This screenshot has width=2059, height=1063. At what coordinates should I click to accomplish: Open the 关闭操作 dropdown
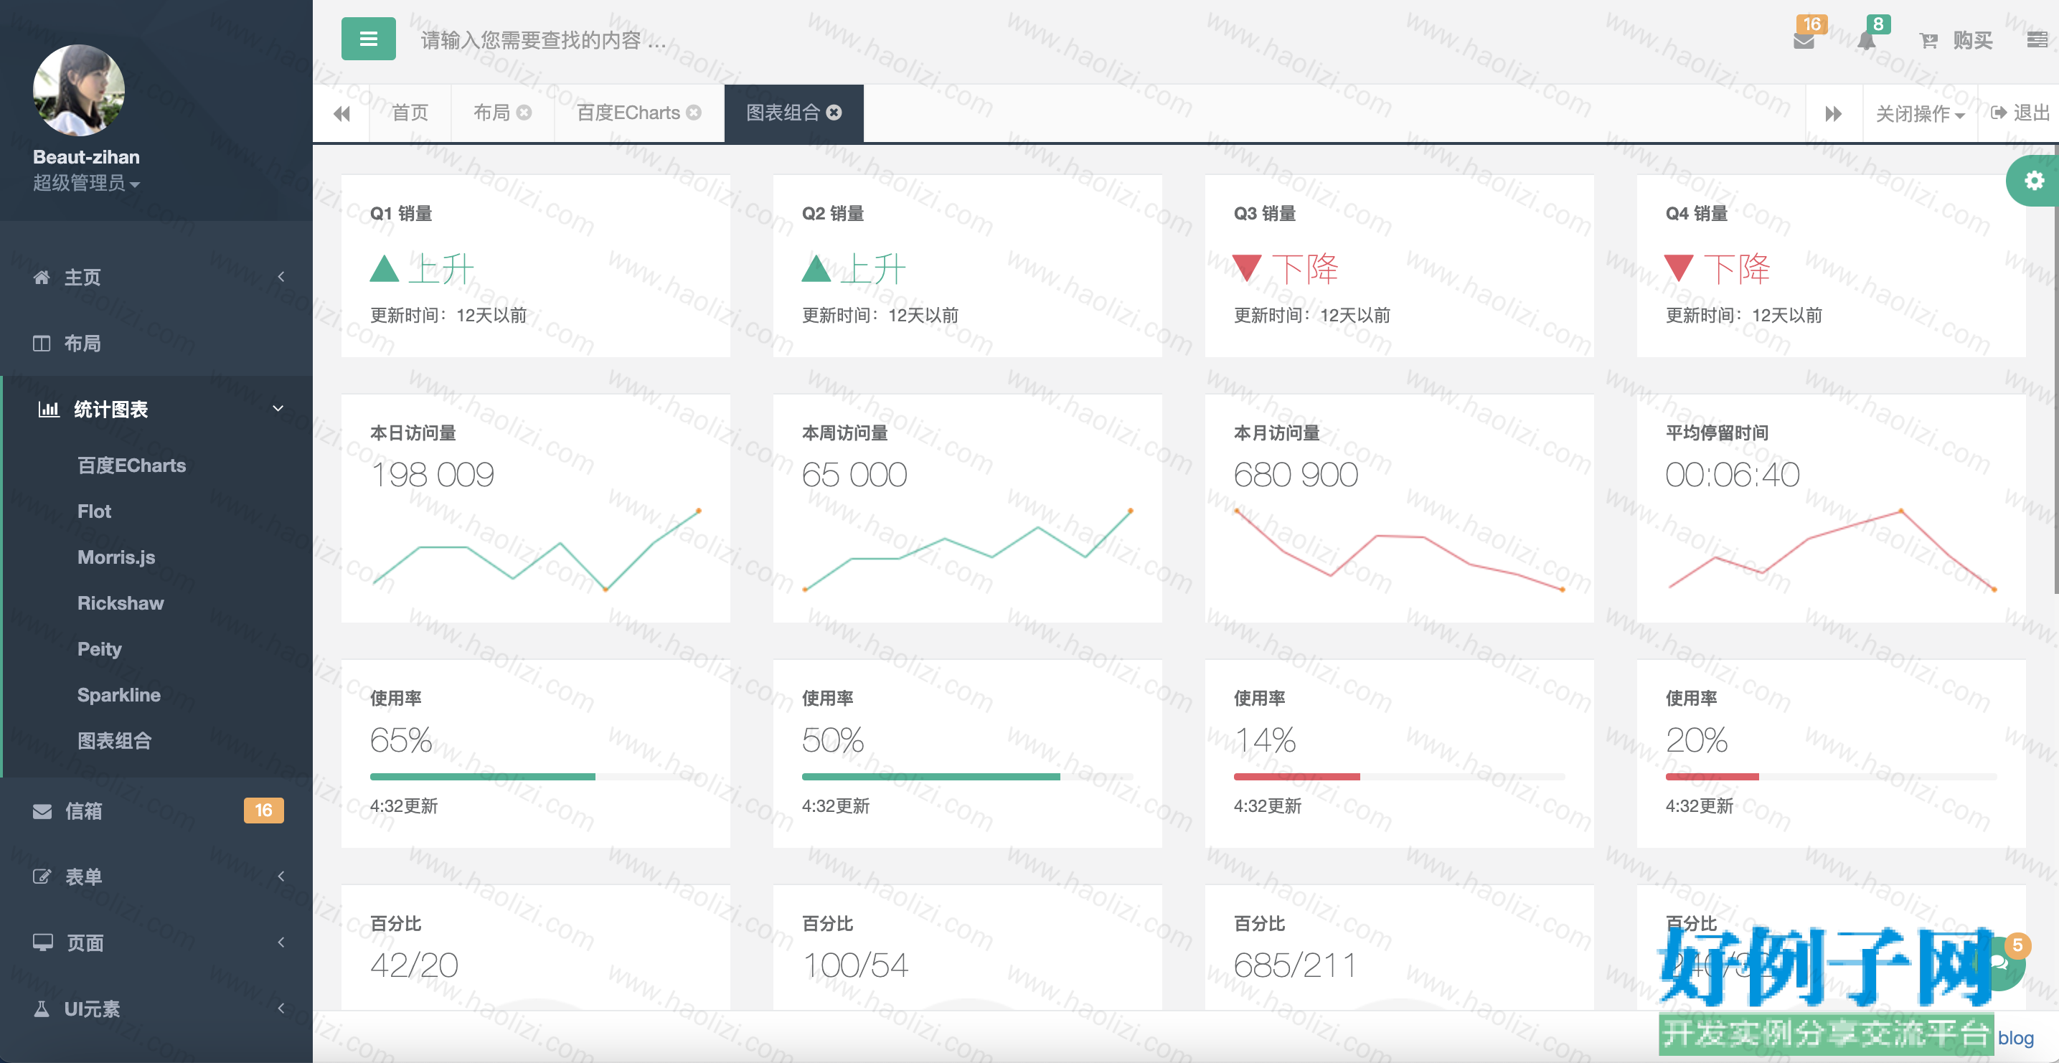tap(1920, 113)
